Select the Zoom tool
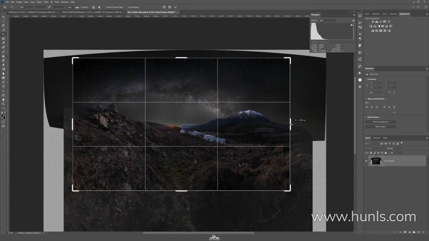Screen dimensions: 429x241 3,104
